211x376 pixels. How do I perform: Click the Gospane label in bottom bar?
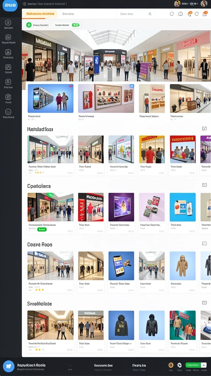pyautogui.click(x=103, y=365)
